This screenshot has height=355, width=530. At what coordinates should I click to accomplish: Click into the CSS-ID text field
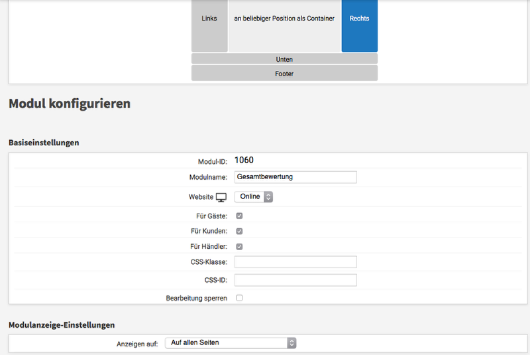295,280
